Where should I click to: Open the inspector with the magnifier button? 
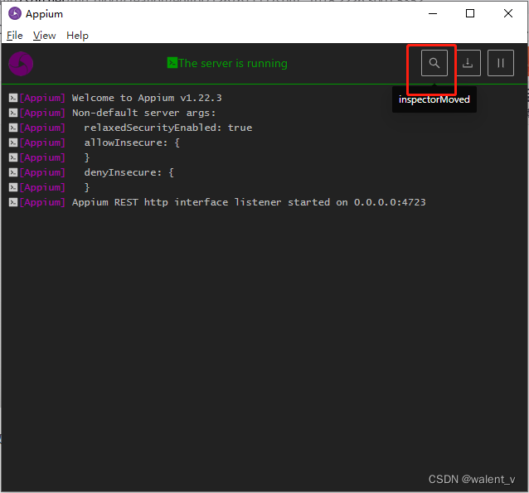[x=434, y=63]
